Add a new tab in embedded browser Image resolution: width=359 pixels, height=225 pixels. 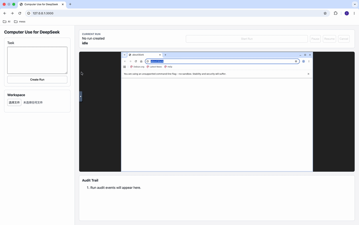coord(165,55)
